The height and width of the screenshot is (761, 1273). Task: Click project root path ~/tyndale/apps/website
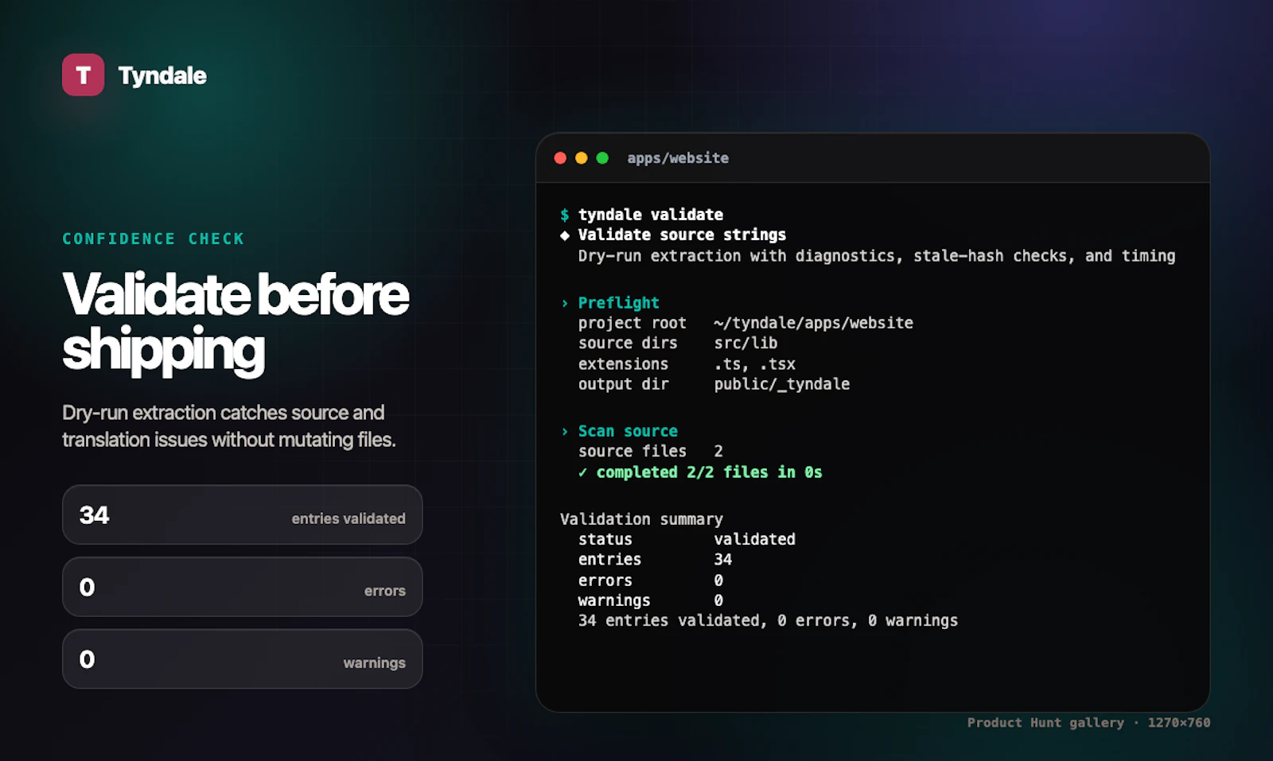click(x=813, y=323)
